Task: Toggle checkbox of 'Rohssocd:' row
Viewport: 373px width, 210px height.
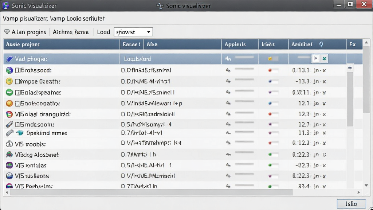Action: coord(17,70)
